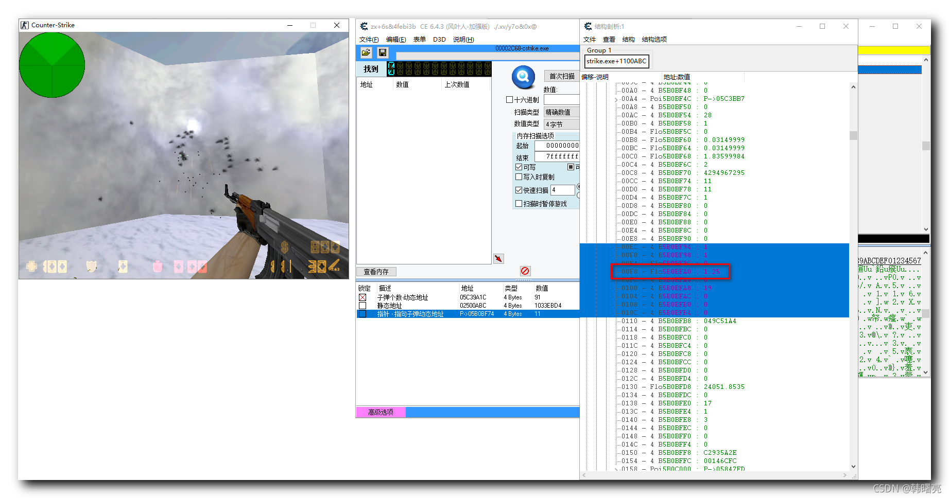Click the 数值 scan value input field
The image size is (949, 498).
pos(562,99)
